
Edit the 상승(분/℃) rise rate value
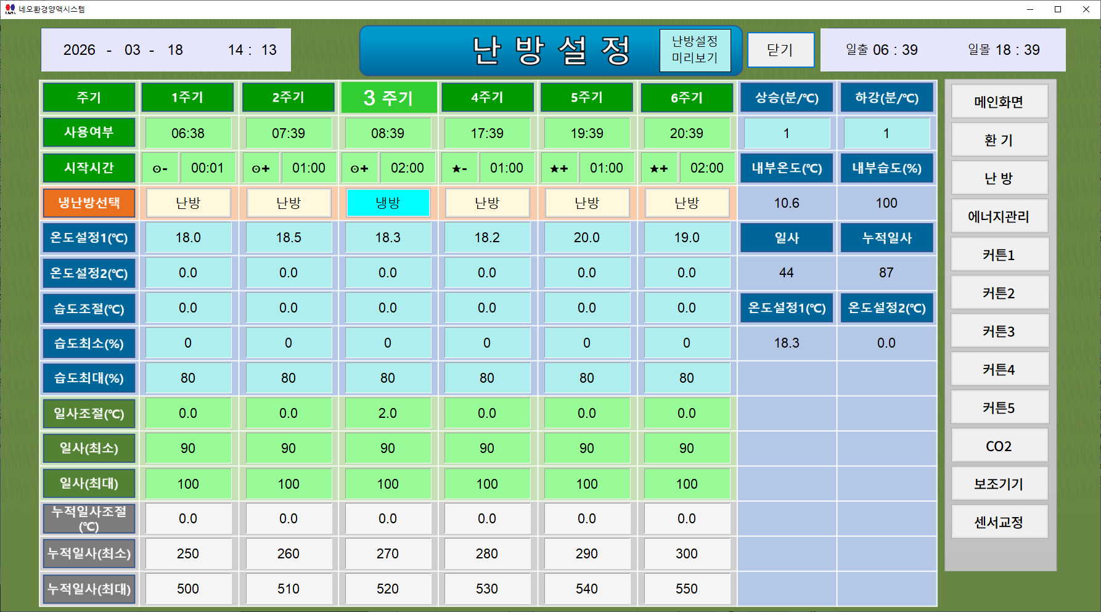[787, 133]
